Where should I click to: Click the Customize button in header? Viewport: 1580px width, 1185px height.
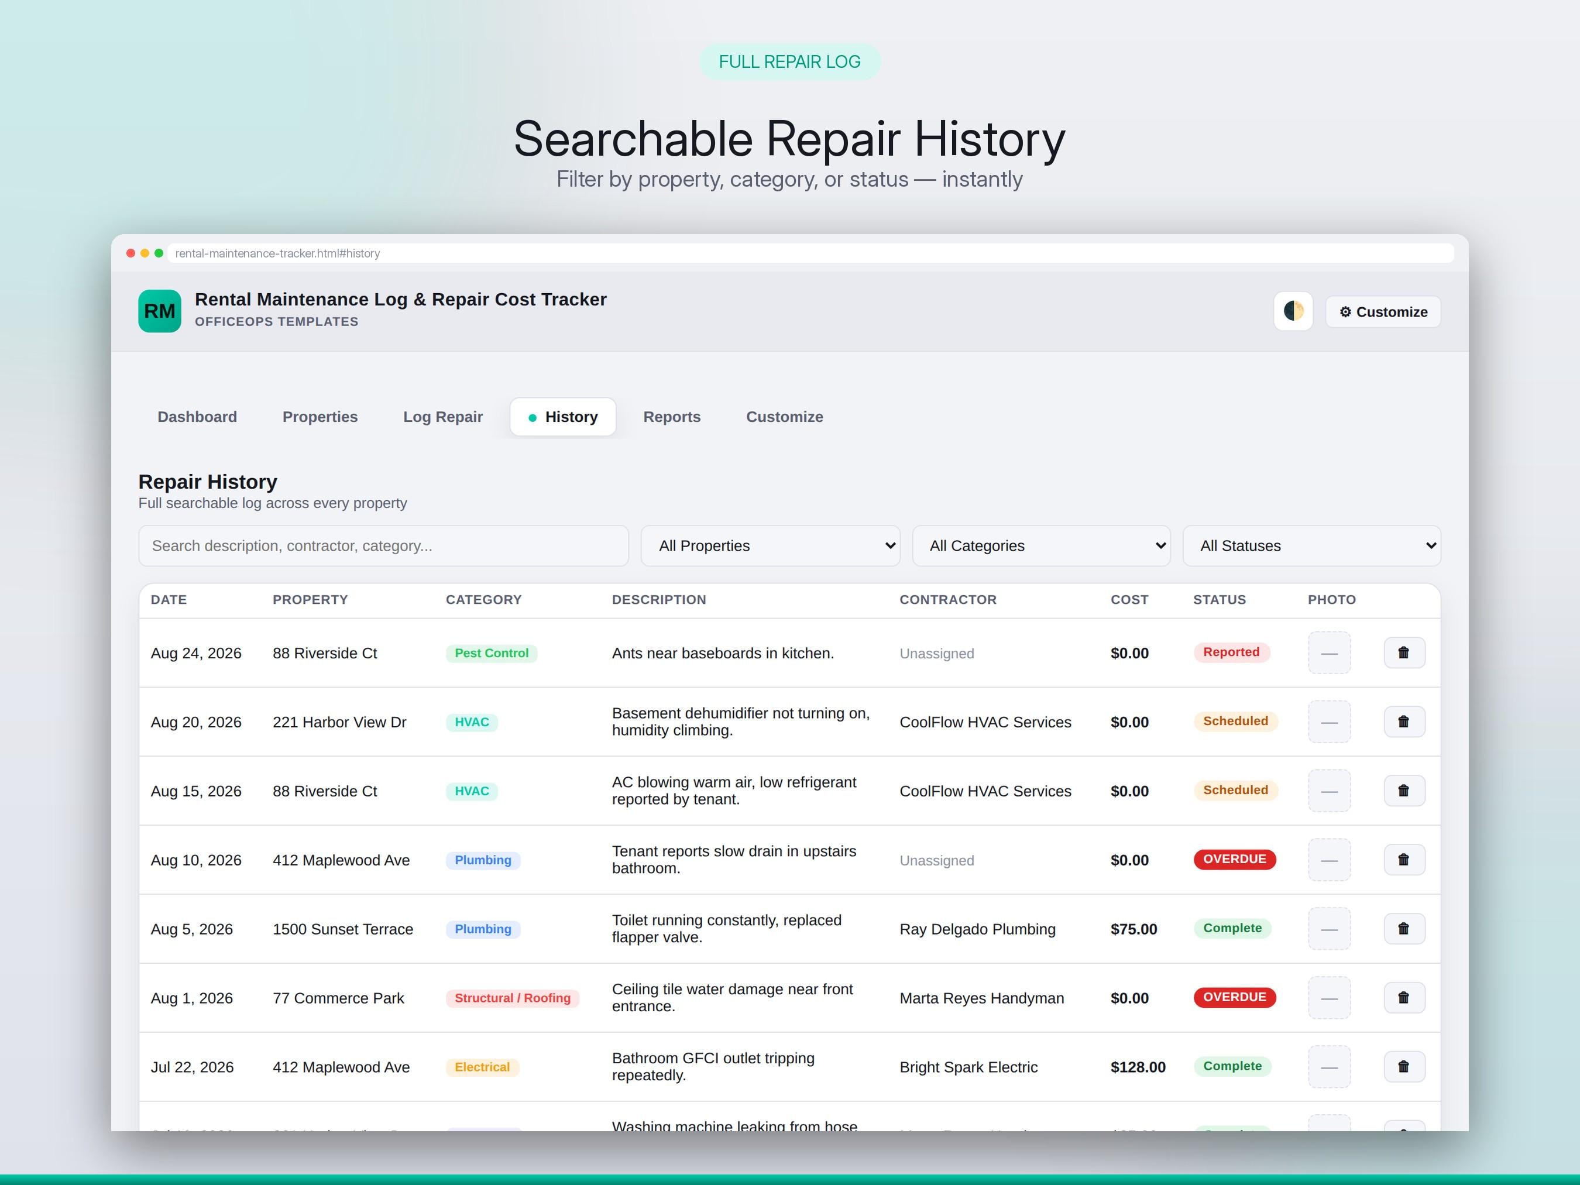(x=1383, y=311)
